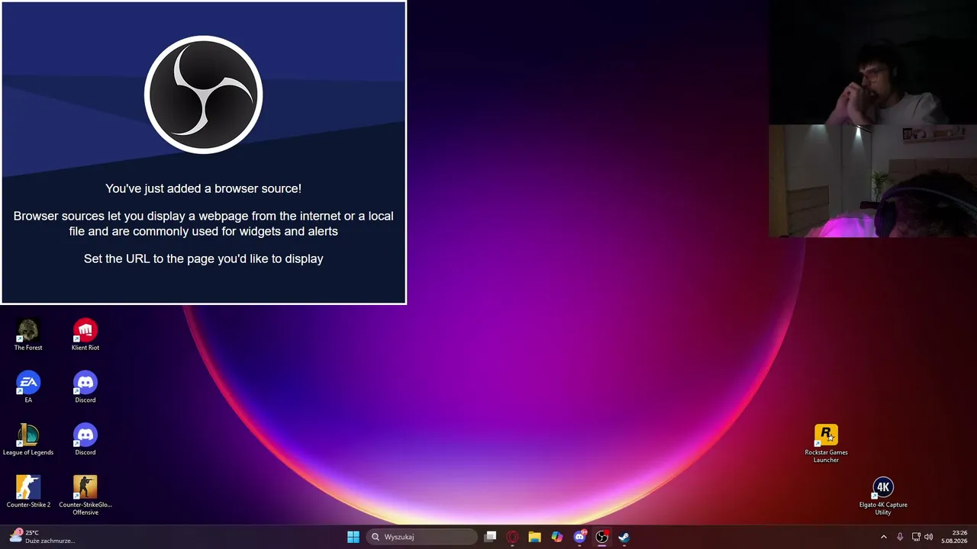This screenshot has width=977, height=549.
Task: Select the Rockstar Games Launcher desktop icon
Action: click(826, 443)
